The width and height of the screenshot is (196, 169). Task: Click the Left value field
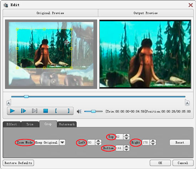tap(91, 143)
